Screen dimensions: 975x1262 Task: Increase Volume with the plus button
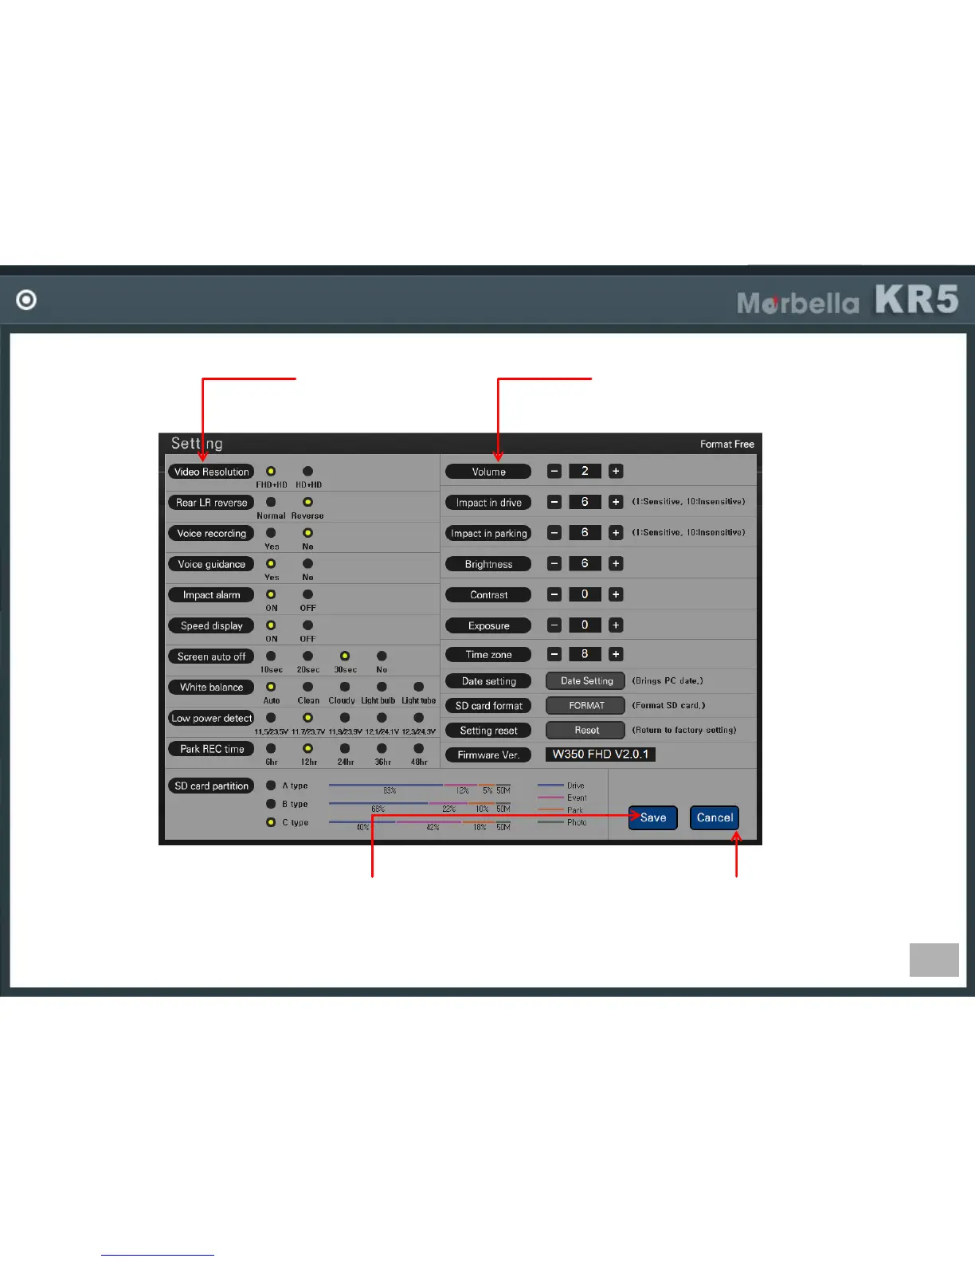(616, 471)
